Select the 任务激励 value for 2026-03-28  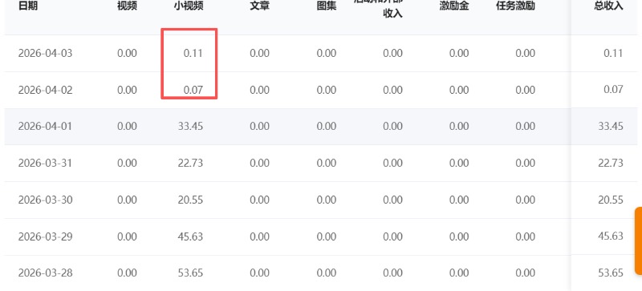526,273
